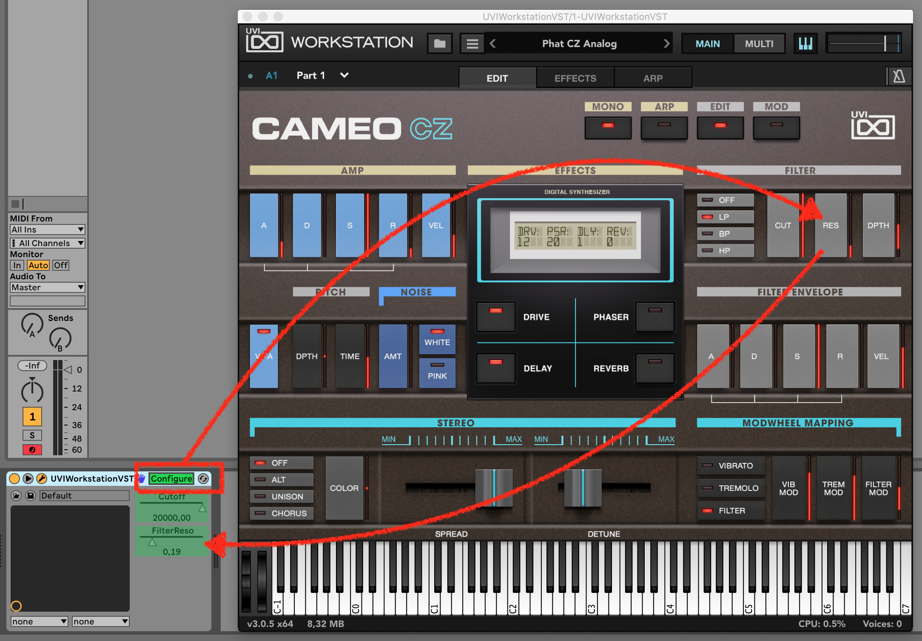Set Monitor to Off
The height and width of the screenshot is (641, 922).
click(61, 265)
